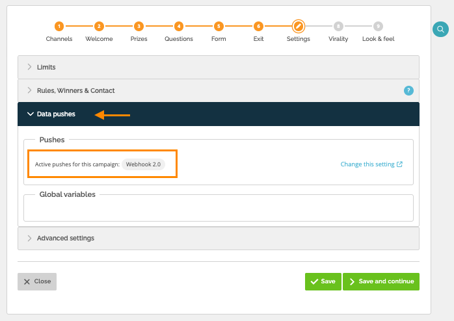Open the Virality step label
This screenshot has width=454, height=321.
click(338, 39)
